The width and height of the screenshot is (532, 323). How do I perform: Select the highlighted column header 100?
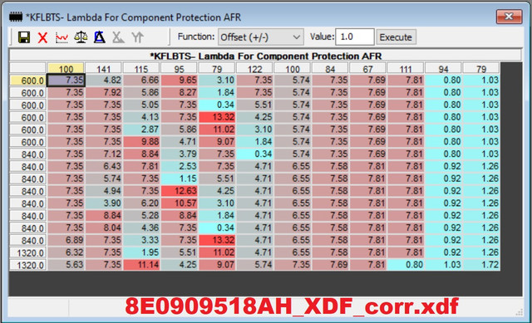[x=66, y=69]
